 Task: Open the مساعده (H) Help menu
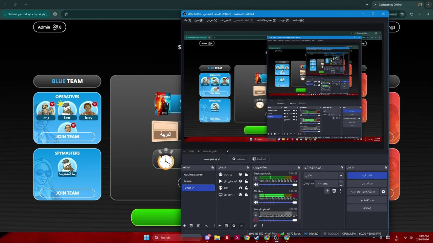[298, 20]
